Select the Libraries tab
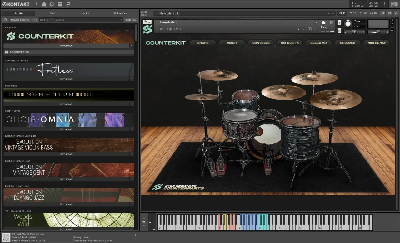The image size is (400, 243). pyautogui.click(x=18, y=13)
